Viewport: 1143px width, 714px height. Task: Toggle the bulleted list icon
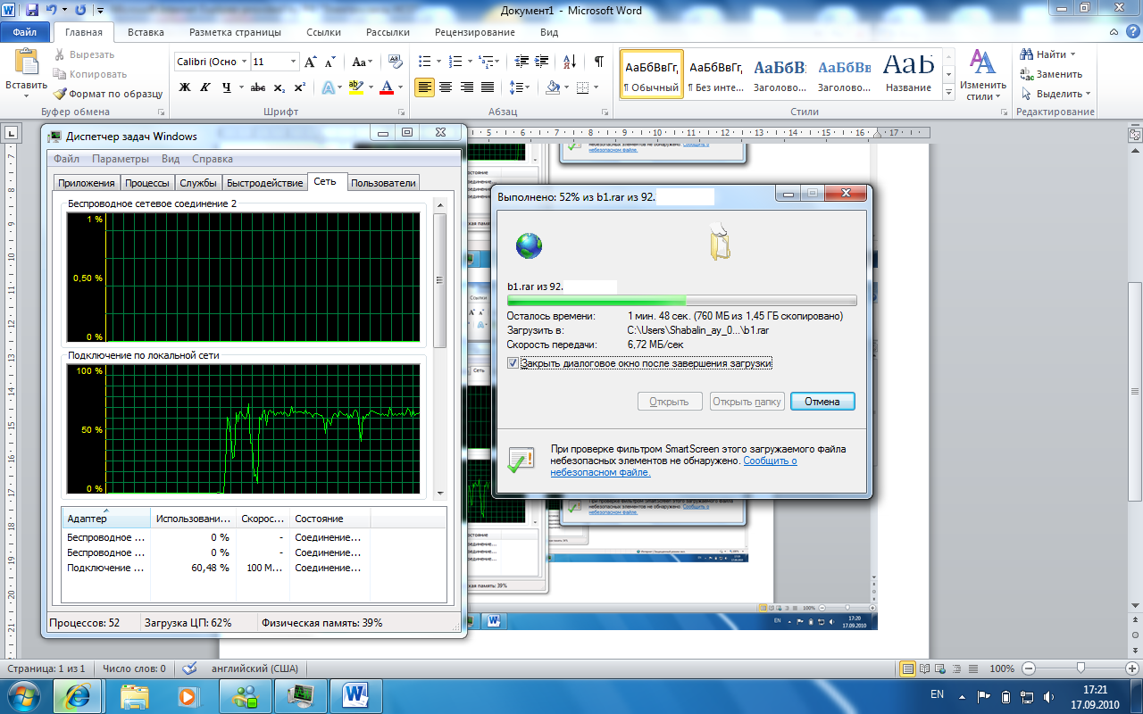(425, 62)
